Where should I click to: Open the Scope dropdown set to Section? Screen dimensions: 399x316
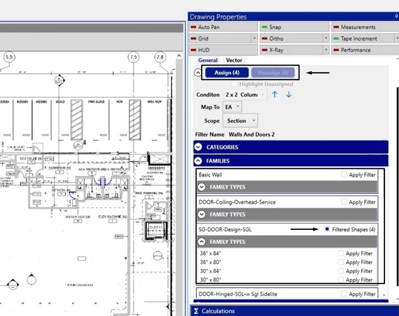click(240, 121)
